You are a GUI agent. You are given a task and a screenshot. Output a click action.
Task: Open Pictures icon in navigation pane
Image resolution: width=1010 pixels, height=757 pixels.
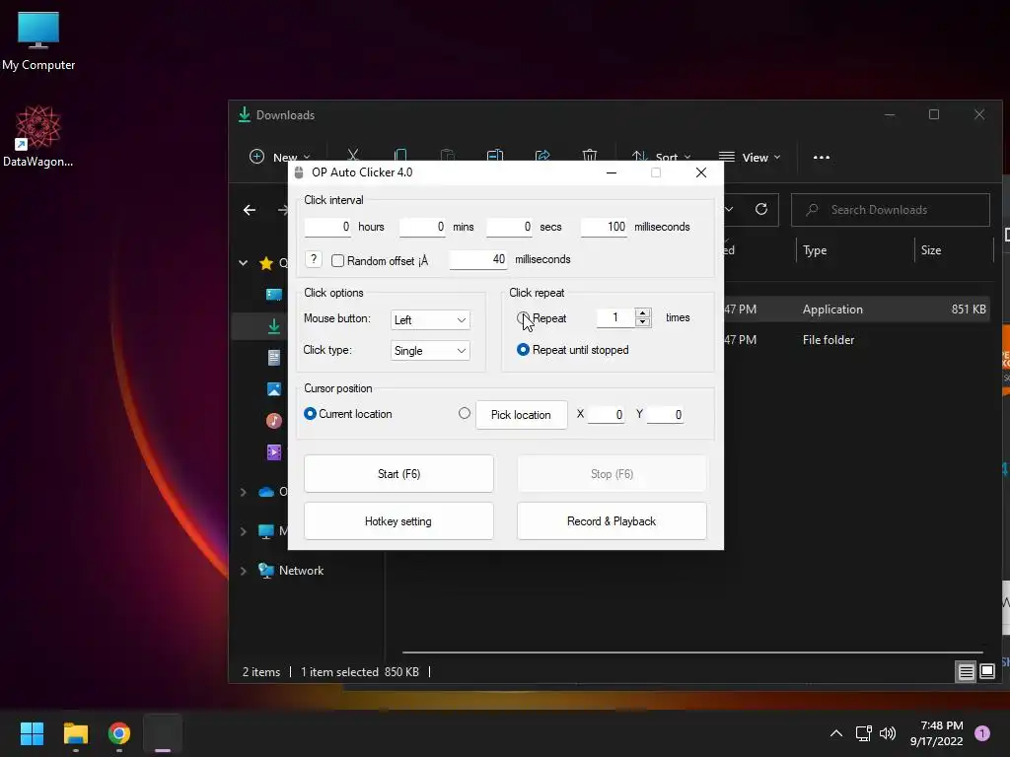pyautogui.click(x=274, y=388)
